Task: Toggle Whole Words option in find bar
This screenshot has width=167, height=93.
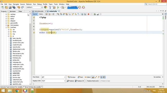Action: pos(96,77)
